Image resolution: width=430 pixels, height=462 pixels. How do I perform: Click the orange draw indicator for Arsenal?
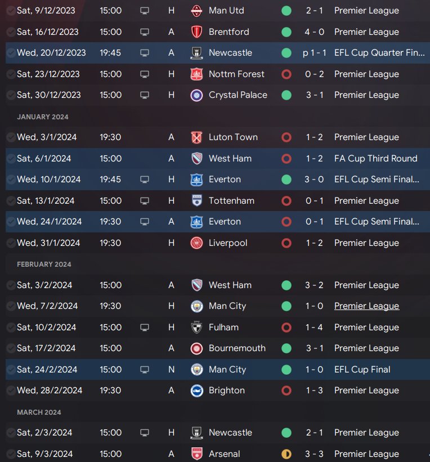coord(286,454)
